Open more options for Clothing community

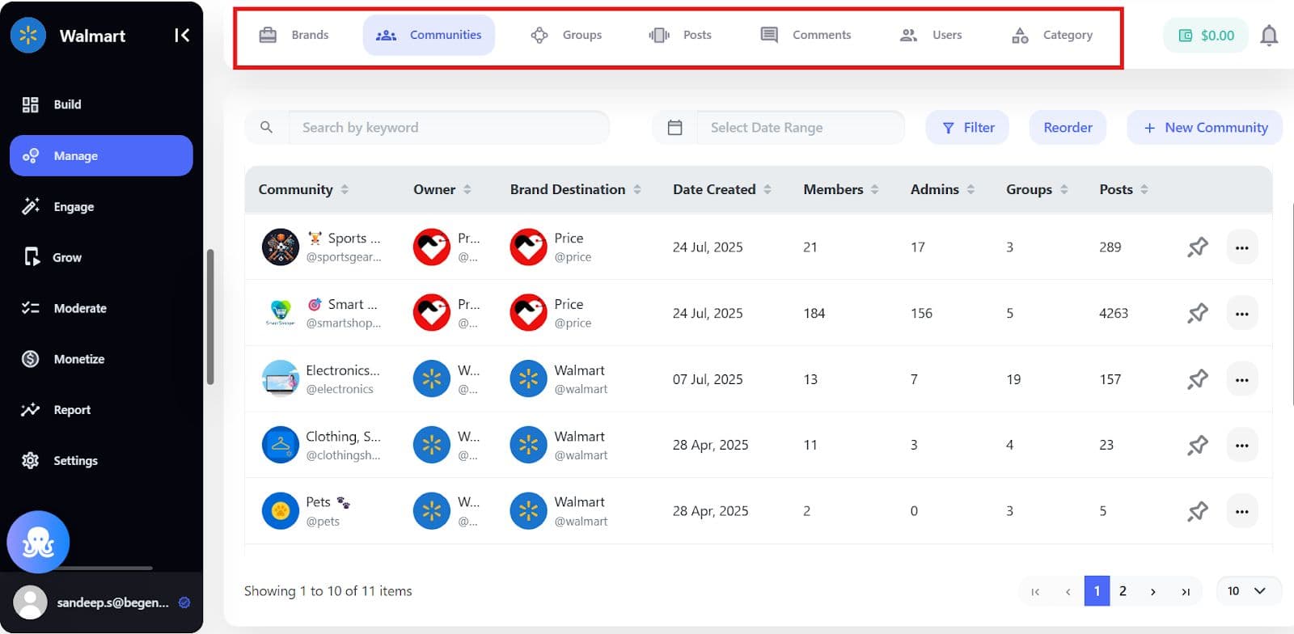[x=1242, y=445]
